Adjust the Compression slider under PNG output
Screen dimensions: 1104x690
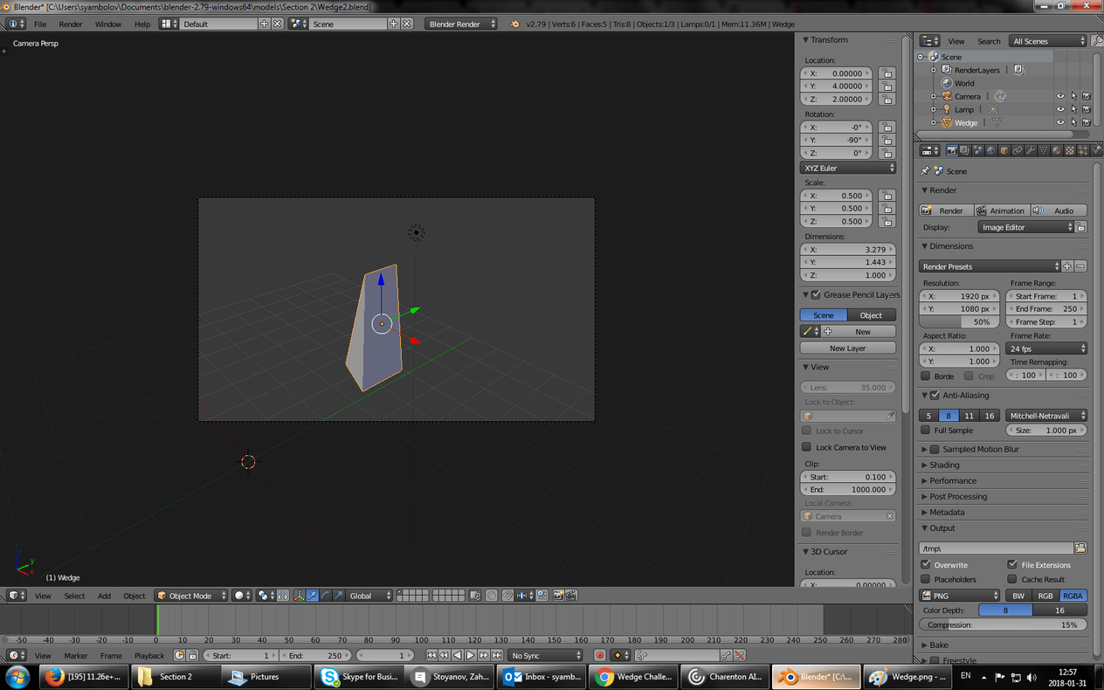click(1003, 624)
